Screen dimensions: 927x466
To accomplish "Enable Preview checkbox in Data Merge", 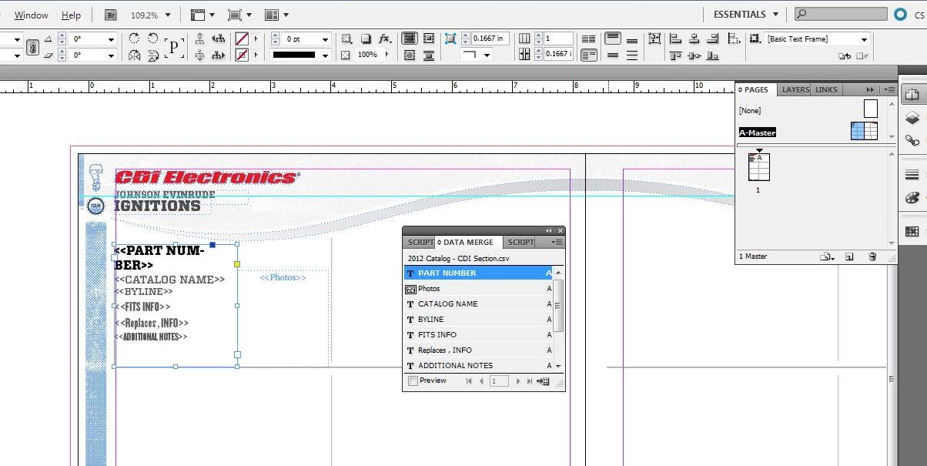I will (413, 381).
